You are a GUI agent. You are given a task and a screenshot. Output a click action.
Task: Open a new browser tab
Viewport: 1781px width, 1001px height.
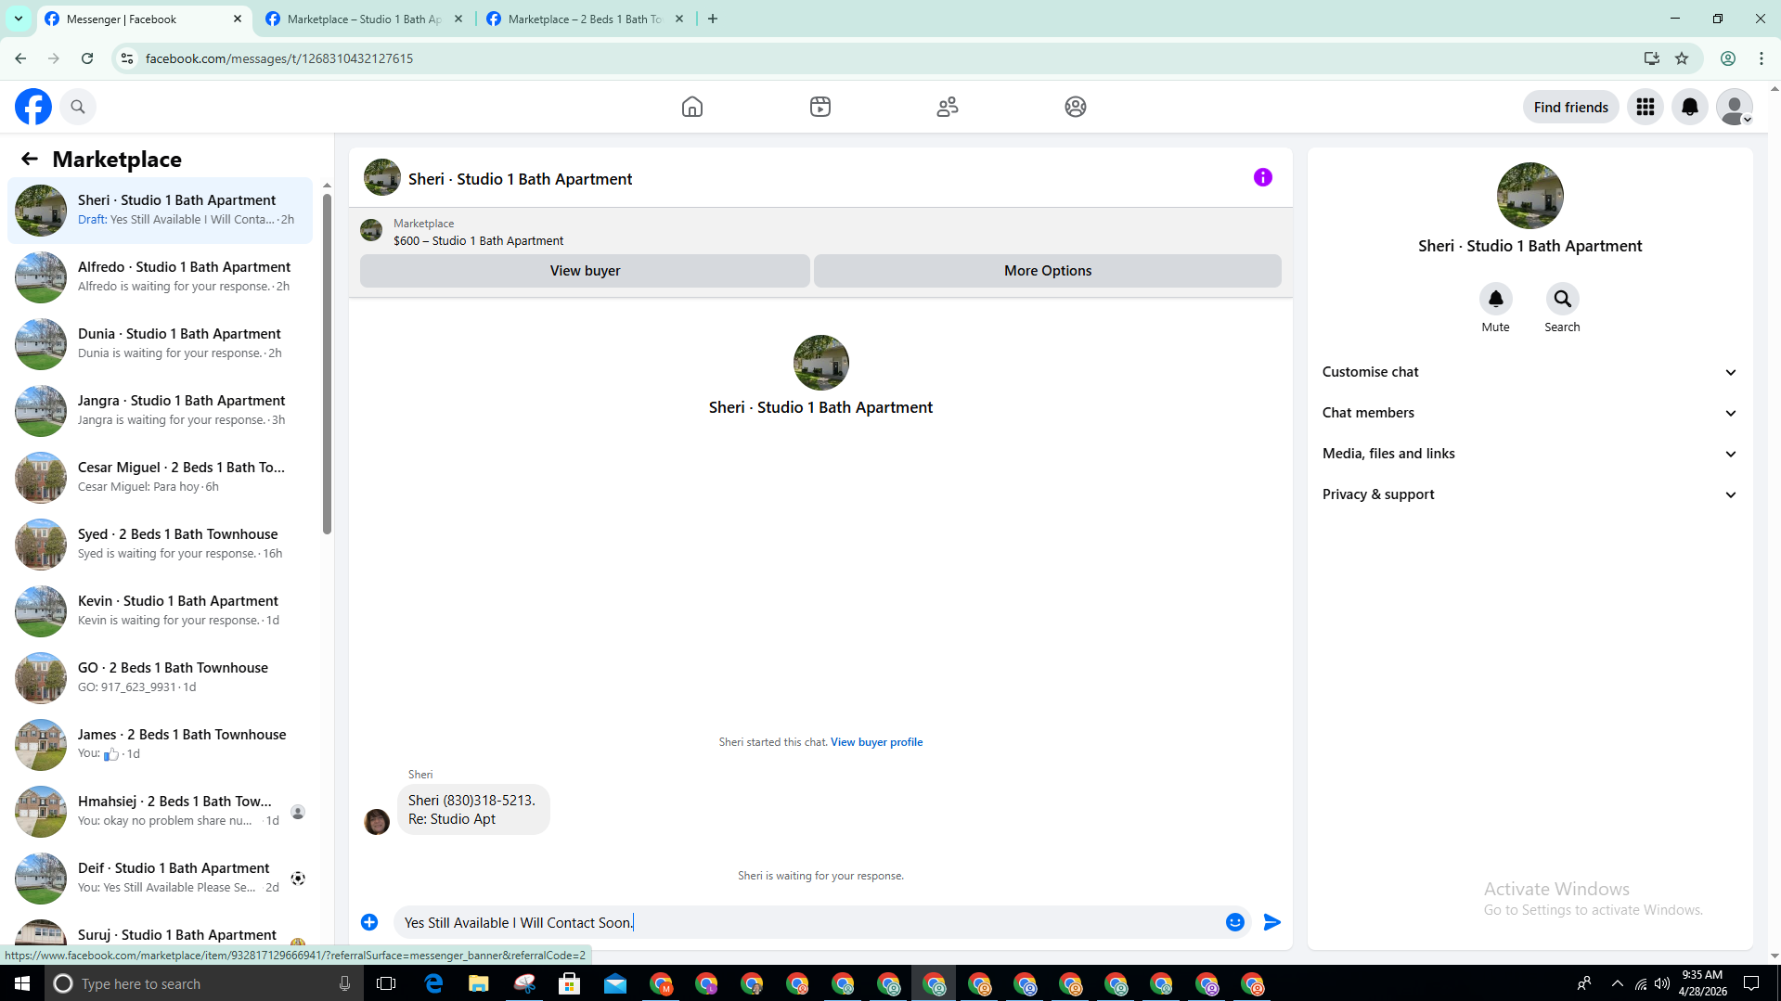coord(713,19)
